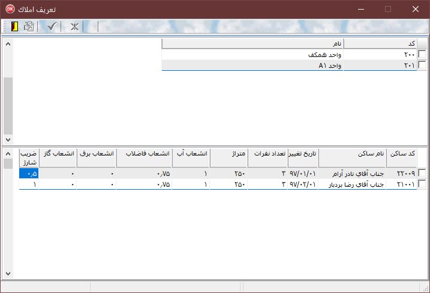Click the نام ساکن column header
Image resolution: width=430 pixels, height=293 pixels.
pyautogui.click(x=352, y=154)
